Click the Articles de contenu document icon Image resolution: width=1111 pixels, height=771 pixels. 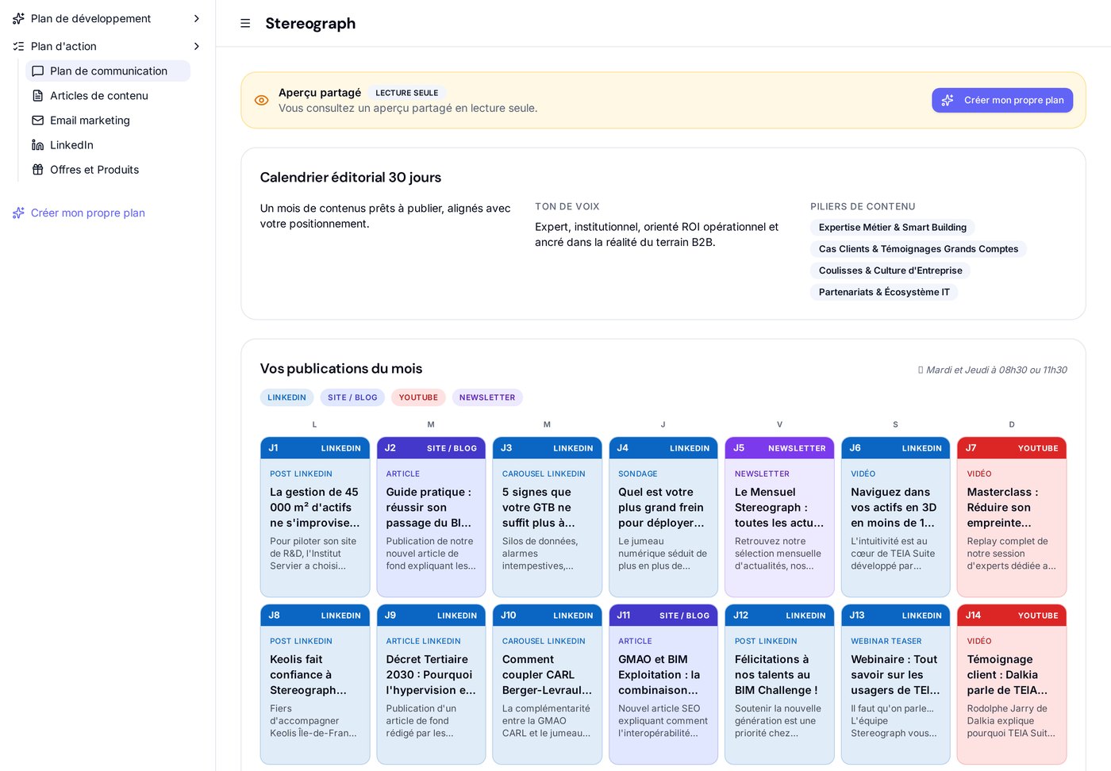(37, 96)
